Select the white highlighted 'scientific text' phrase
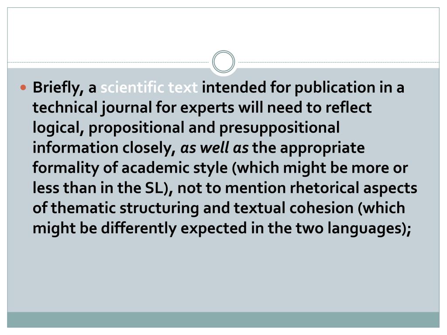The width and height of the screenshot is (447, 335). tap(149, 87)
